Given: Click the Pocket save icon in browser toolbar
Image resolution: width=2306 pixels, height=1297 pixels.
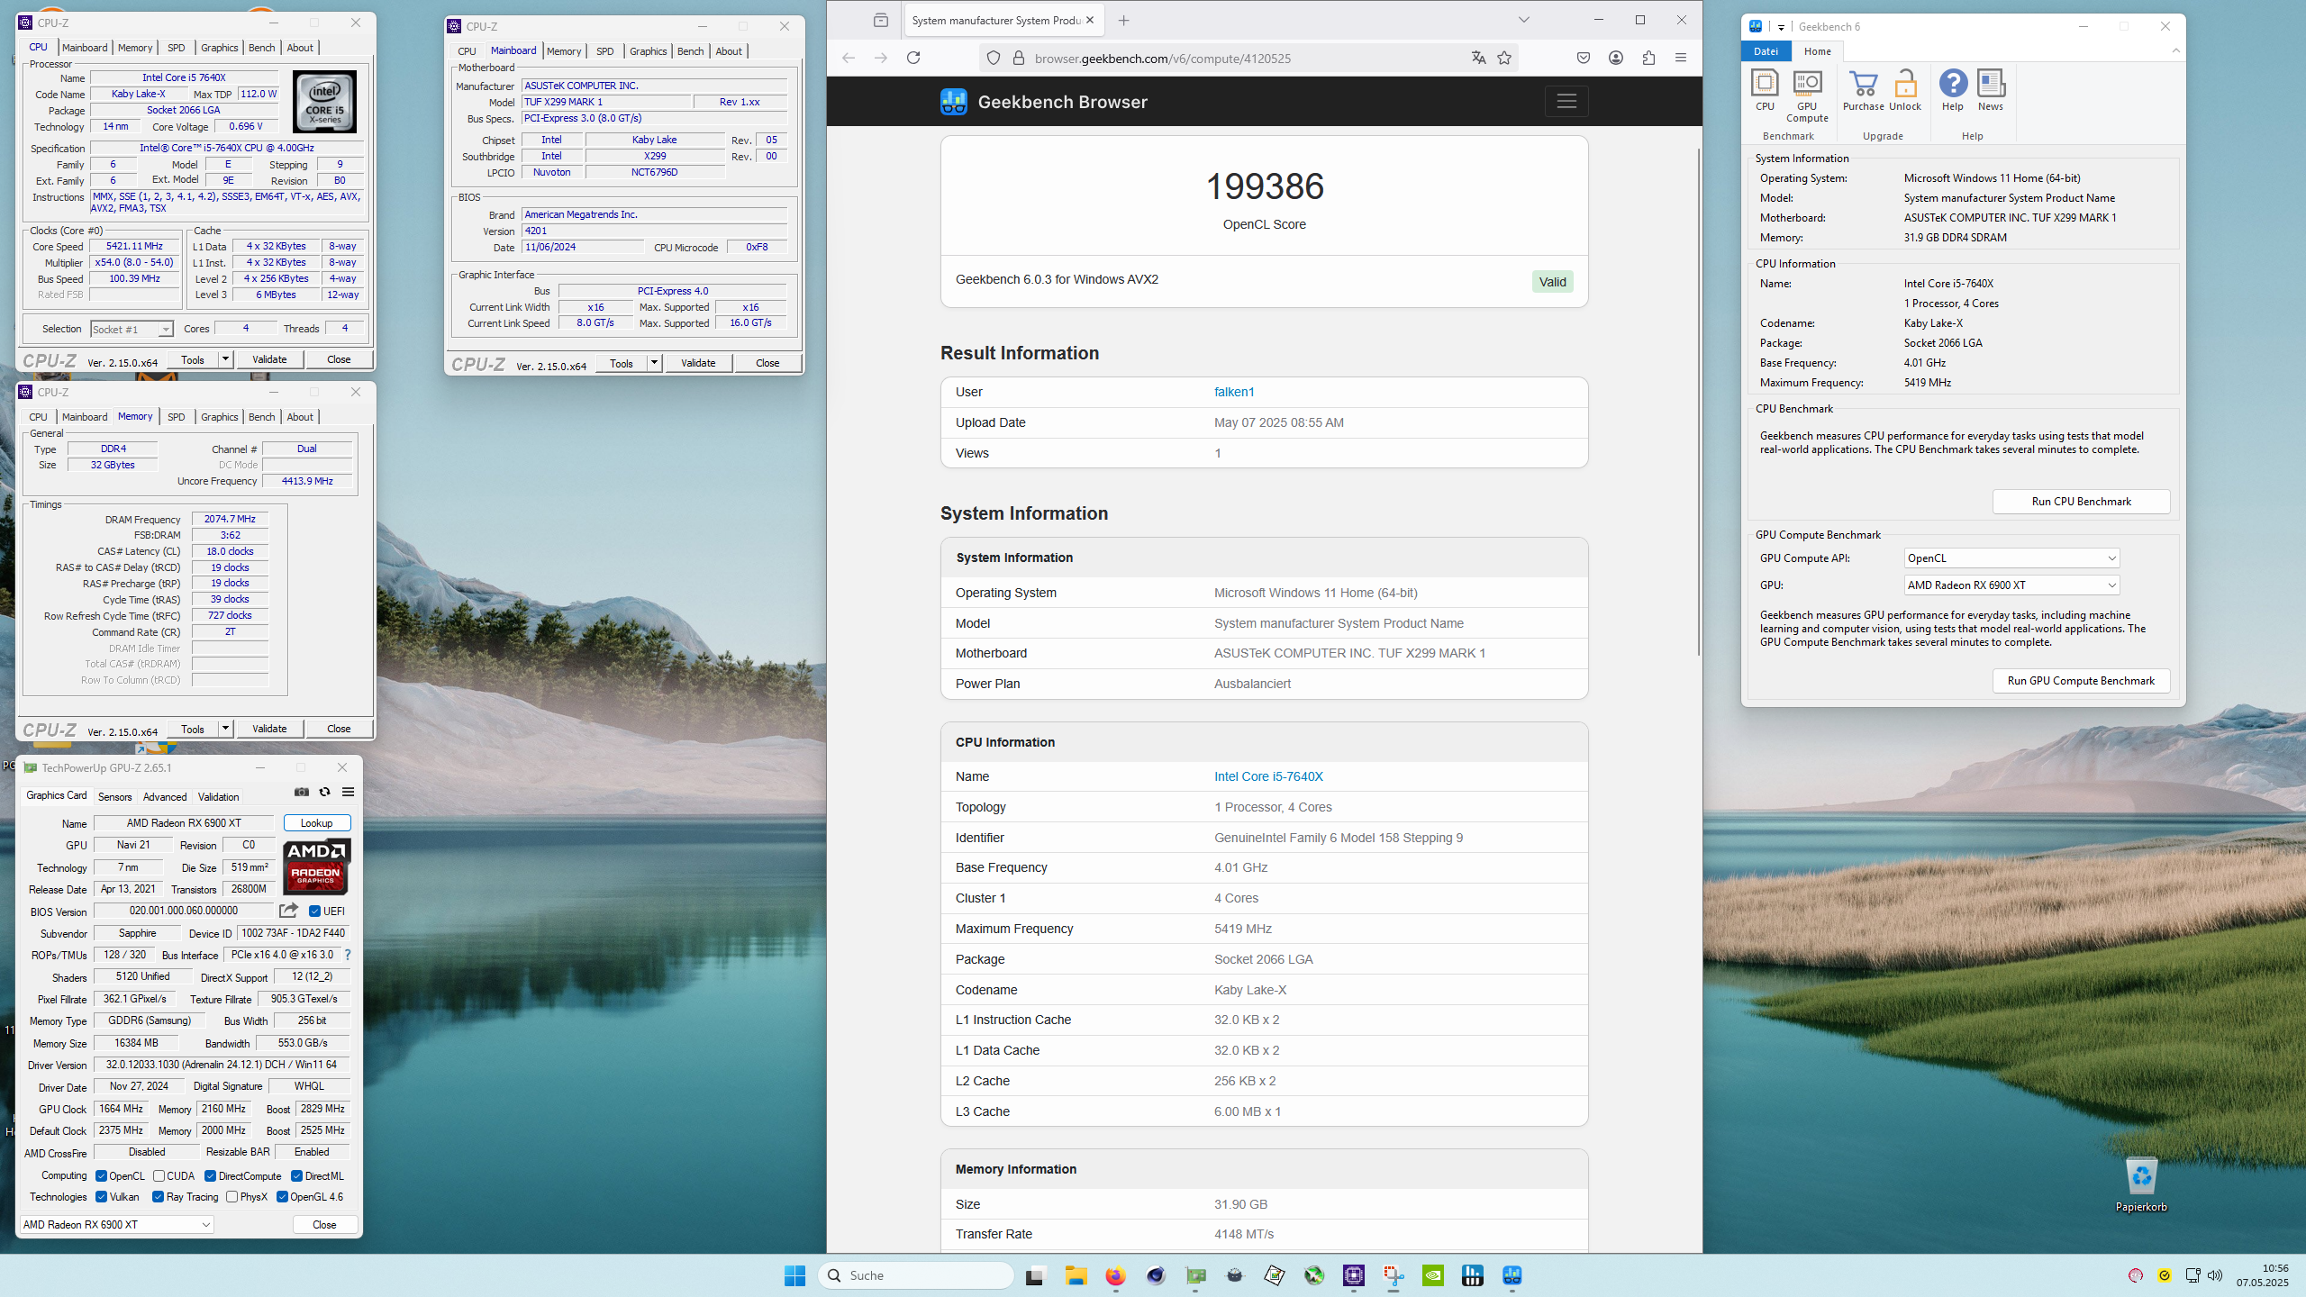Looking at the screenshot, I should click(x=1584, y=58).
